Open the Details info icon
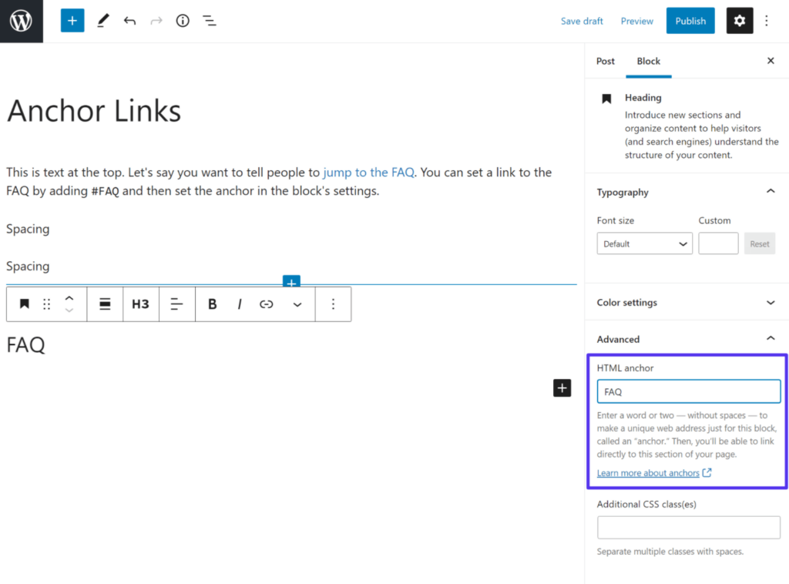 click(x=183, y=21)
